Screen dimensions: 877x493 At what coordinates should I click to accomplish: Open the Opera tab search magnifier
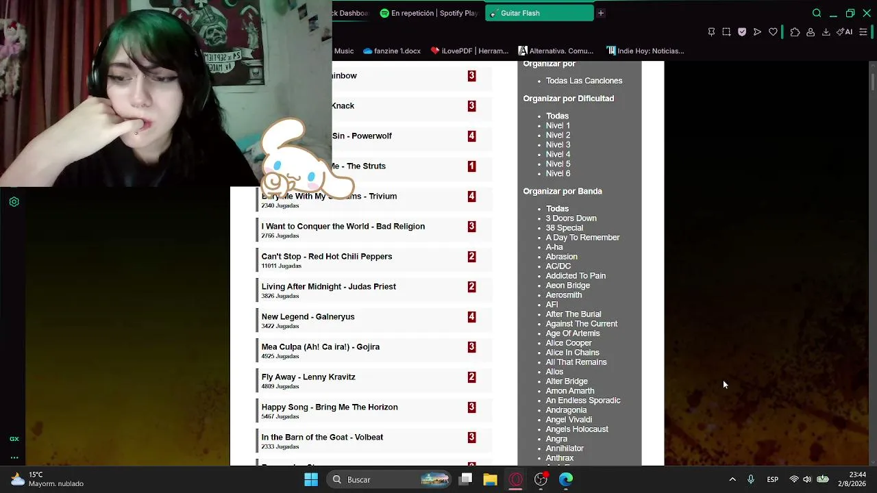coord(817,13)
